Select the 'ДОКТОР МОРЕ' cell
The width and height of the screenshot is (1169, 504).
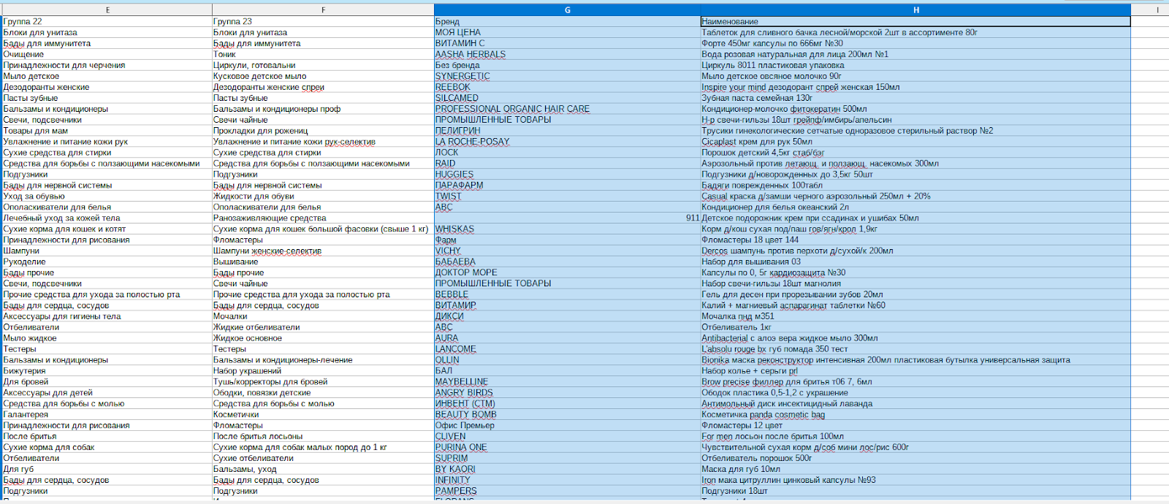pos(568,272)
